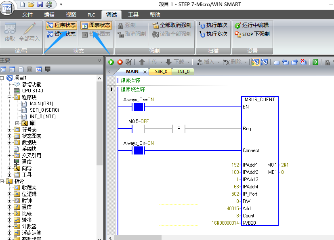Click the project tree vertical scrollbar

(x=100, y=121)
